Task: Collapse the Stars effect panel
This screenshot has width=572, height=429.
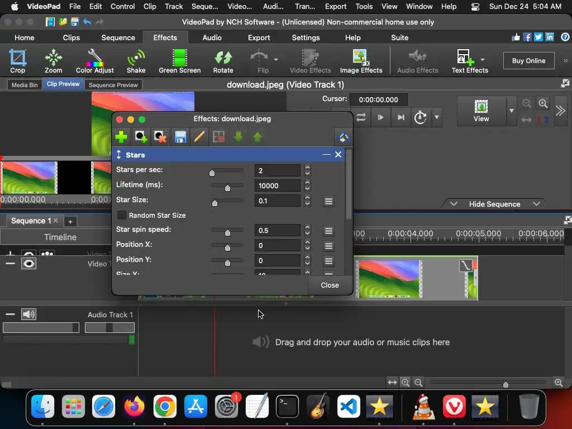Action: pyautogui.click(x=326, y=155)
